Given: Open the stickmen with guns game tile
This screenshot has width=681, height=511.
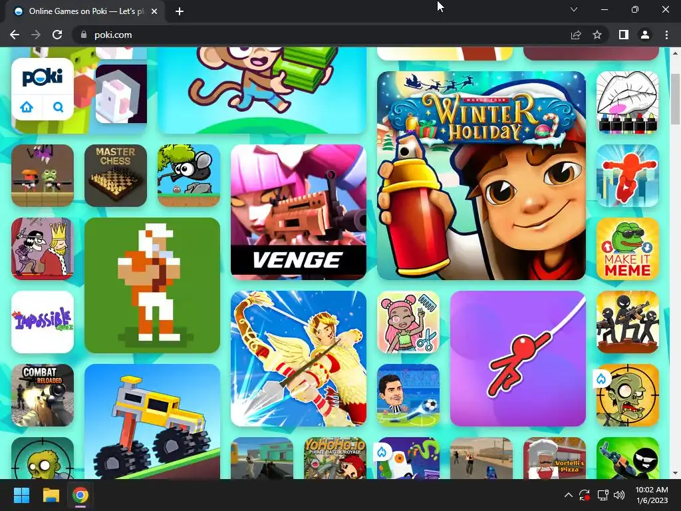Looking at the screenshot, I should (628, 322).
